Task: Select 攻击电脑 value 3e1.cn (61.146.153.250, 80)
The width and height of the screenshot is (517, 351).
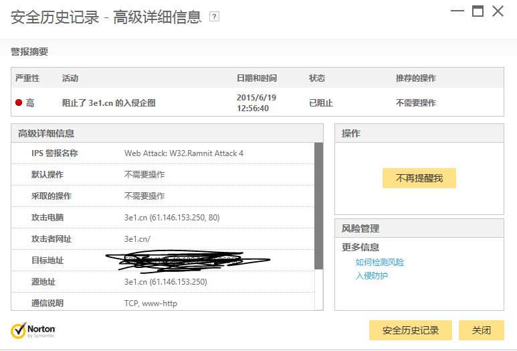Action: [x=172, y=217]
